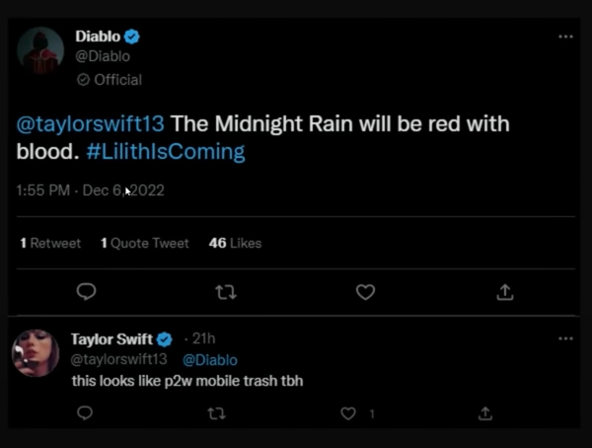Share the Diablo tweet
Screen dimensions: 592x448
pyautogui.click(x=504, y=292)
